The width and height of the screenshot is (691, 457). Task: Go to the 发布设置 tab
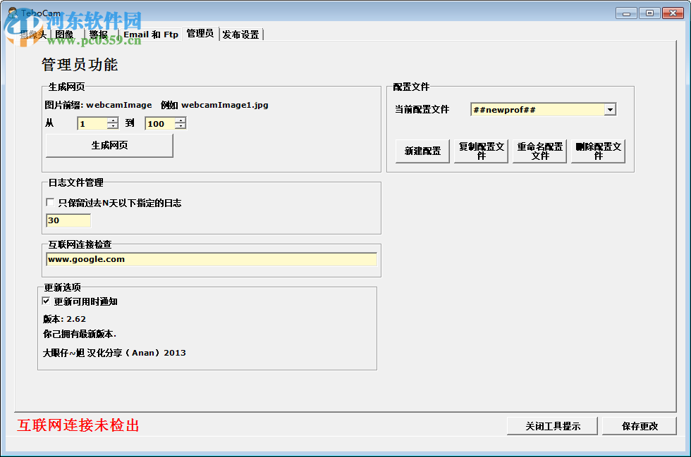click(x=240, y=35)
